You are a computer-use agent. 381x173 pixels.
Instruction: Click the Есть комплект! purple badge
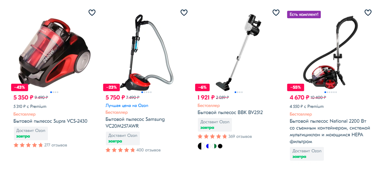click(x=304, y=14)
